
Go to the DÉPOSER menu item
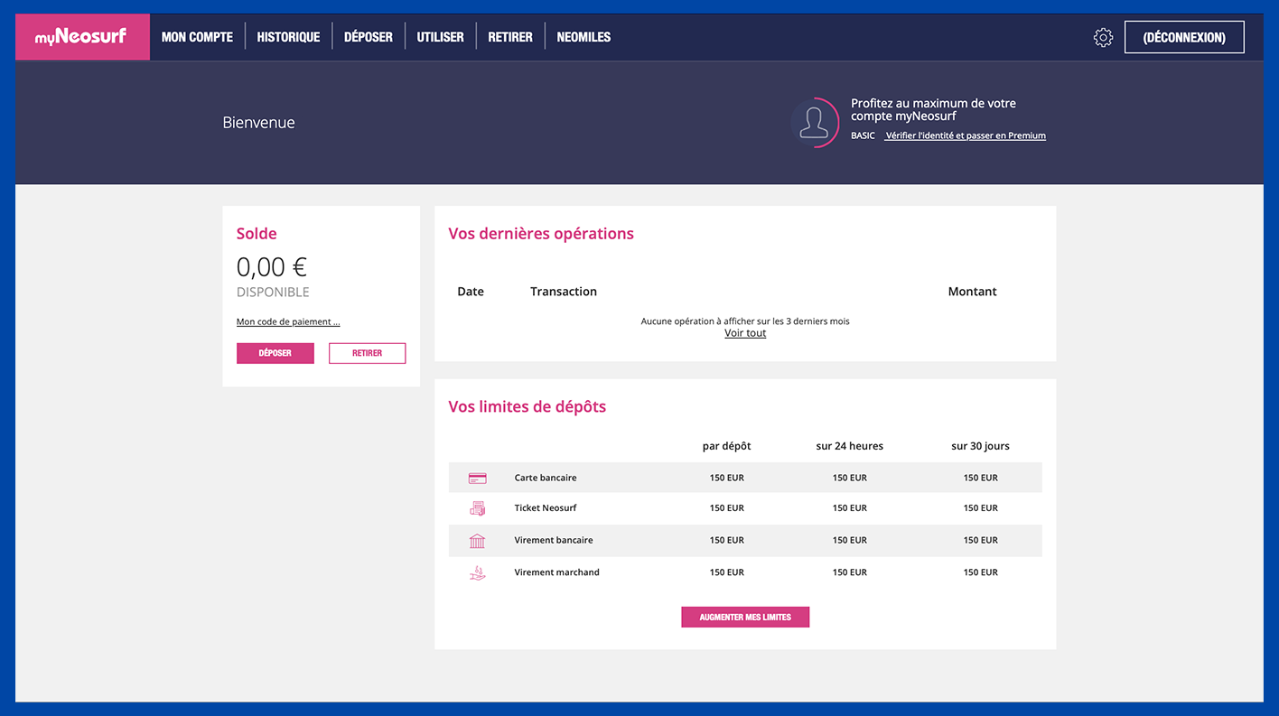pyautogui.click(x=369, y=37)
